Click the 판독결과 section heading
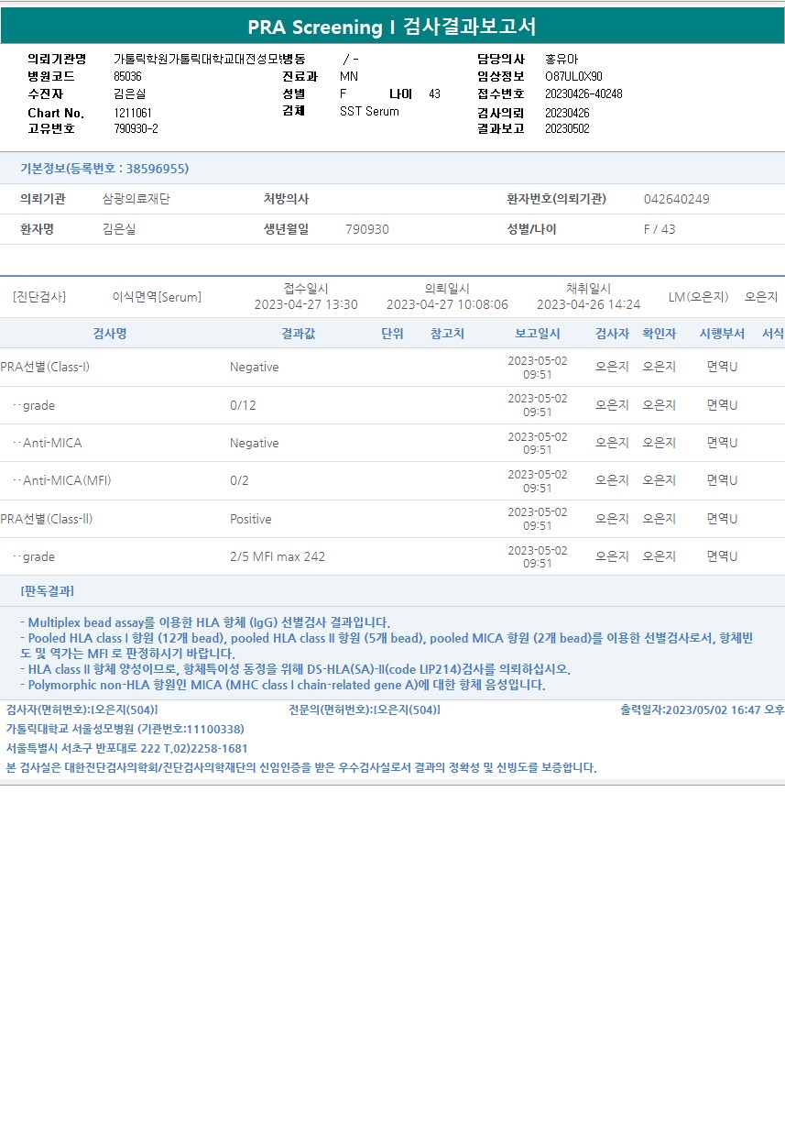The width and height of the screenshot is (785, 1133). coord(48,590)
